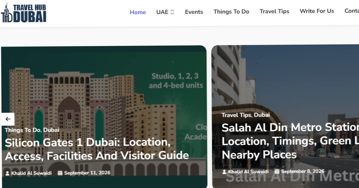Viewport: 359px width, 188px height.
Task: Click author icon on Salah Al Din card
Action: (224, 172)
